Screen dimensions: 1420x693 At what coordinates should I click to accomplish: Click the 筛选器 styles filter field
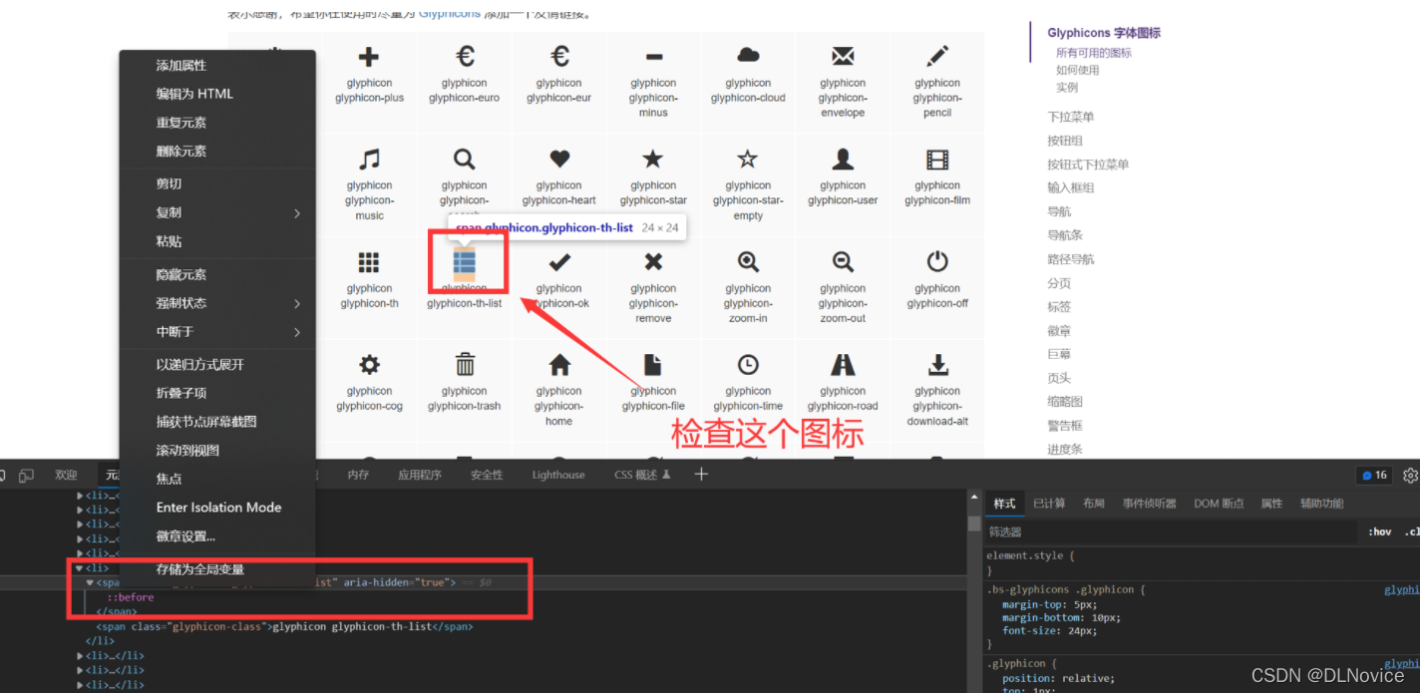[1172, 532]
